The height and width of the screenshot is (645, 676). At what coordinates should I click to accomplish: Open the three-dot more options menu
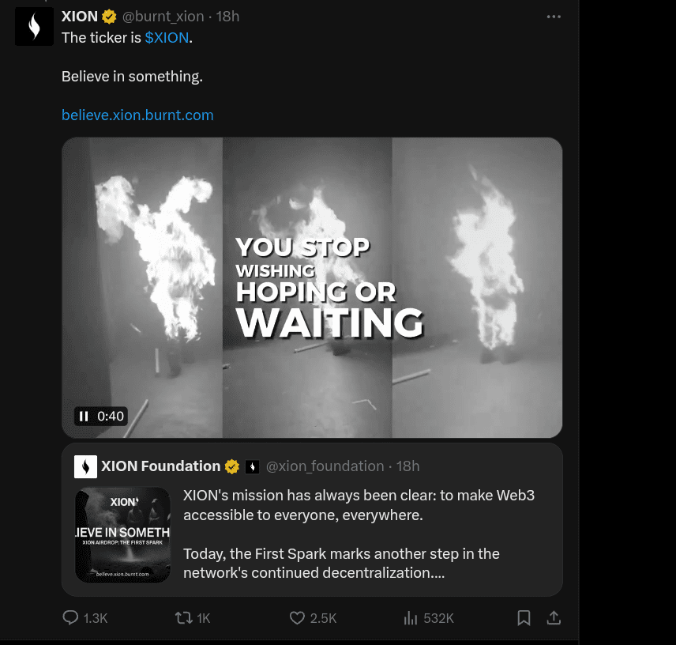click(554, 16)
